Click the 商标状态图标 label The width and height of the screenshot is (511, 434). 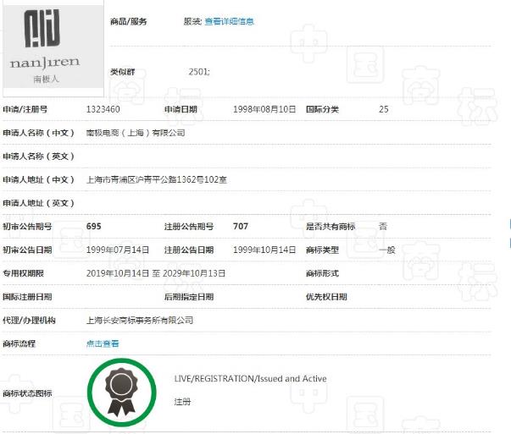pyautogui.click(x=27, y=393)
